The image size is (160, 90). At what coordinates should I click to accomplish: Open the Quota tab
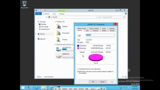pyautogui.click(x=104, y=28)
